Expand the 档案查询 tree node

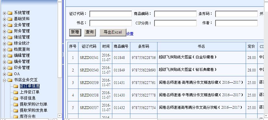[4, 50]
